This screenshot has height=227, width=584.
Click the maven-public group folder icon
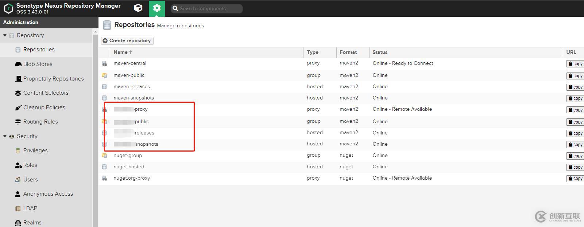104,75
